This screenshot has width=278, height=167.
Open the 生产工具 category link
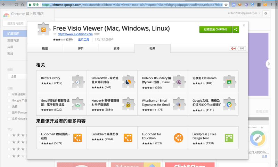point(83,40)
